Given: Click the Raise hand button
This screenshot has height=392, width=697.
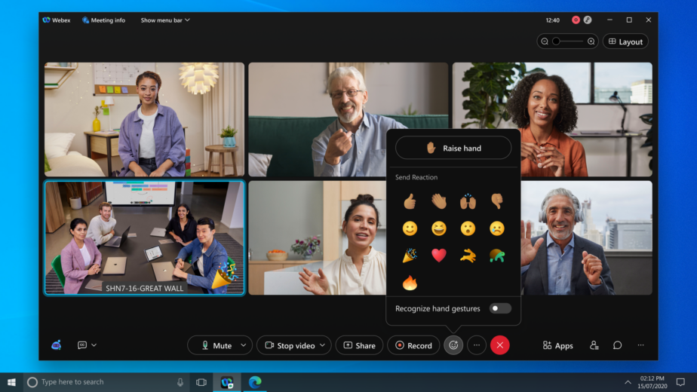Looking at the screenshot, I should click(x=453, y=149).
